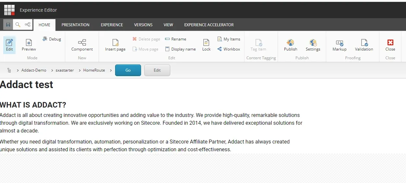Switch to the EXPERIENCE tab
Viewport: 406px width, 183px height.
click(x=112, y=25)
